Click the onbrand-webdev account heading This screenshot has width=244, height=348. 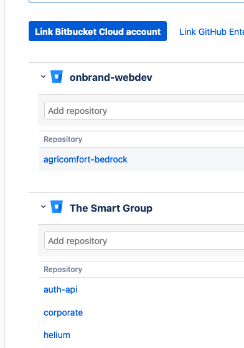tap(111, 77)
